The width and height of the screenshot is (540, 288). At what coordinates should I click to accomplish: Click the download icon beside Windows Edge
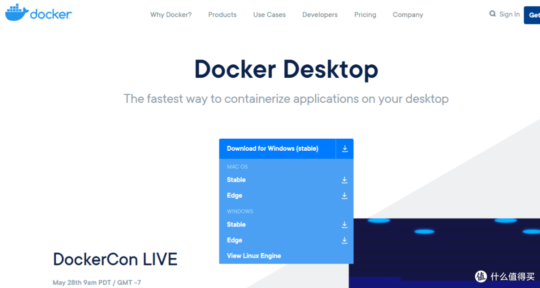coord(344,240)
